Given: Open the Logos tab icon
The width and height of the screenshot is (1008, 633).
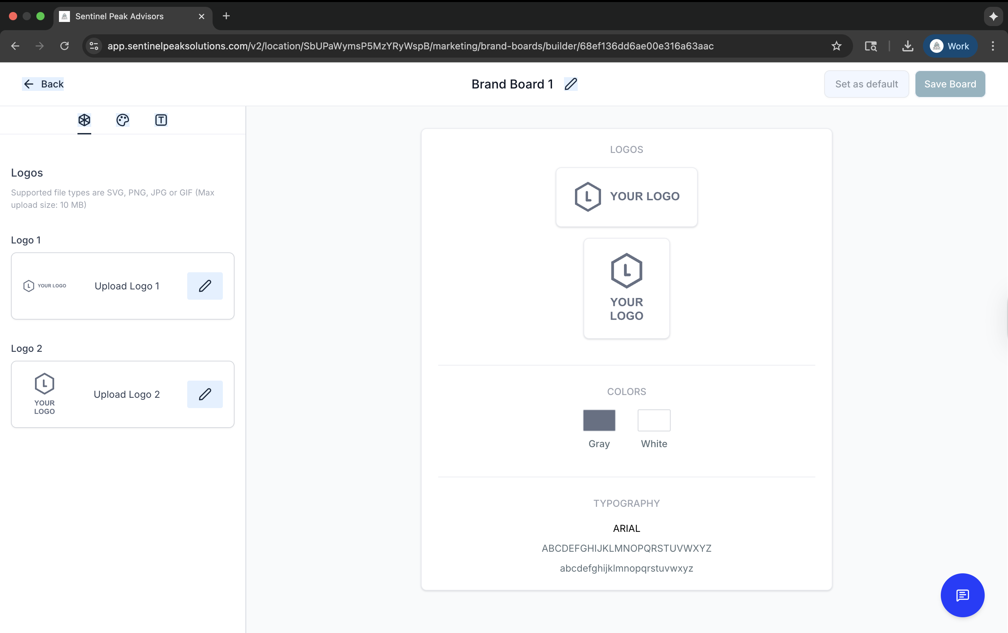Looking at the screenshot, I should pos(84,120).
